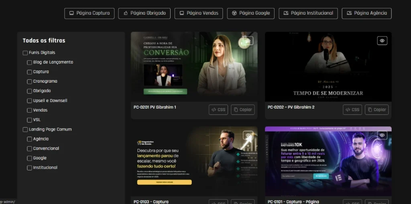Viewport: 411px width, 204px height.
Task: Click the monitor icon in Página Institucional
Action: 286,13
